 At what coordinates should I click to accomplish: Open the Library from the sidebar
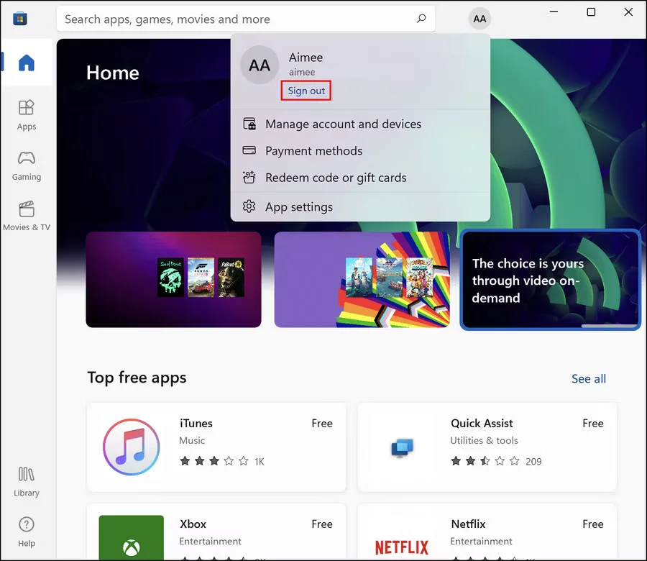coord(27,480)
